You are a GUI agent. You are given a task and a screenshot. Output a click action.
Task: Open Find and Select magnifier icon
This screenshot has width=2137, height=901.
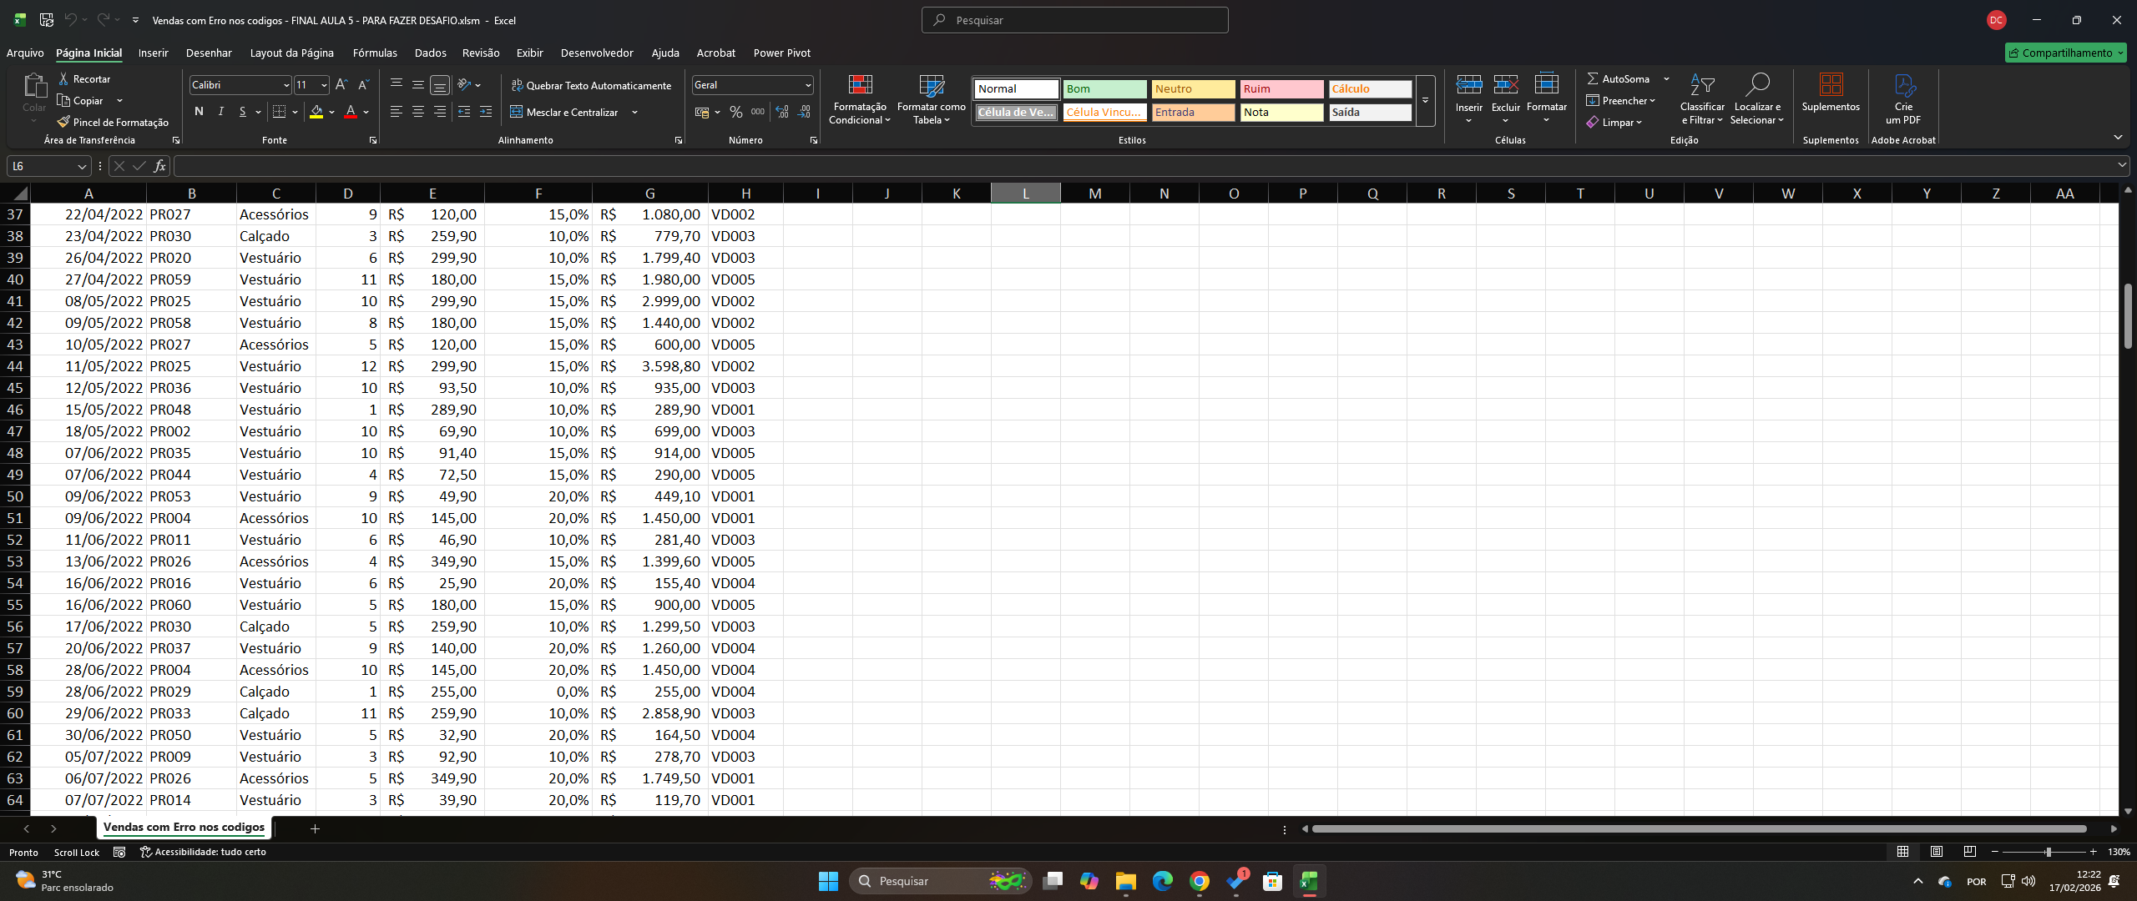point(1757,85)
